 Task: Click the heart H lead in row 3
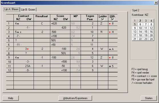coord(111,32)
